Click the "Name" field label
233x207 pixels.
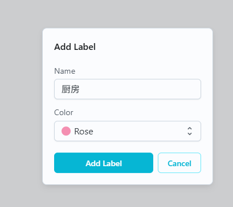point(65,71)
